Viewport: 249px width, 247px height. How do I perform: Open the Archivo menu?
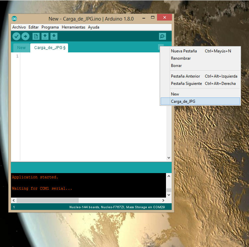[19, 27]
